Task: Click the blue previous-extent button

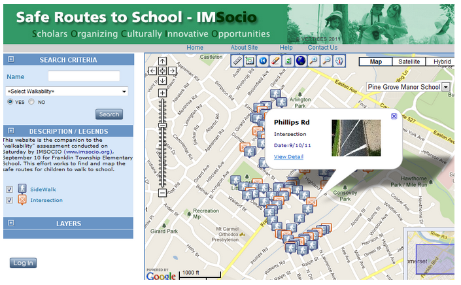Action: click(263, 61)
